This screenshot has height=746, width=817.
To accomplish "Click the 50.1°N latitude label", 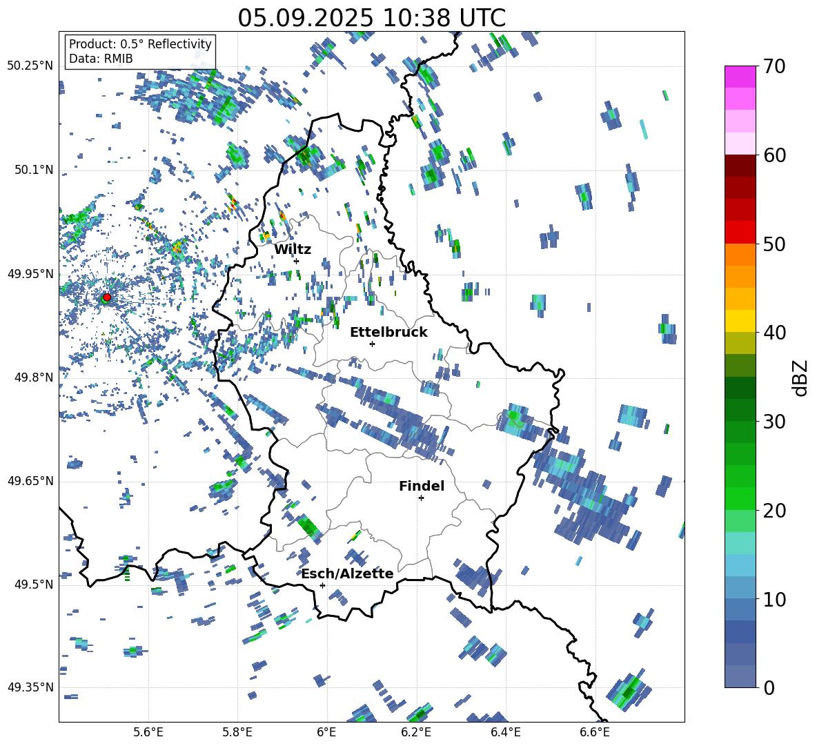I will (35, 170).
